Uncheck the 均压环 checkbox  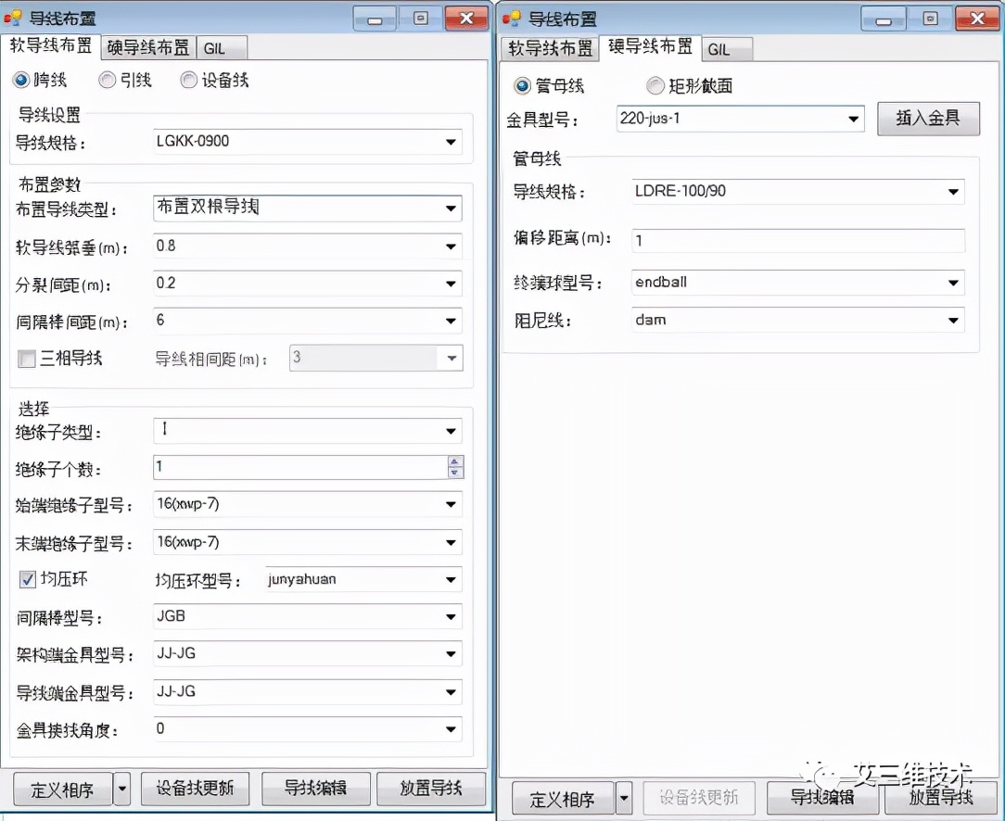coord(28,580)
